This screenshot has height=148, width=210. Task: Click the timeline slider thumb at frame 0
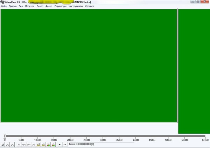click(x=5, y=136)
